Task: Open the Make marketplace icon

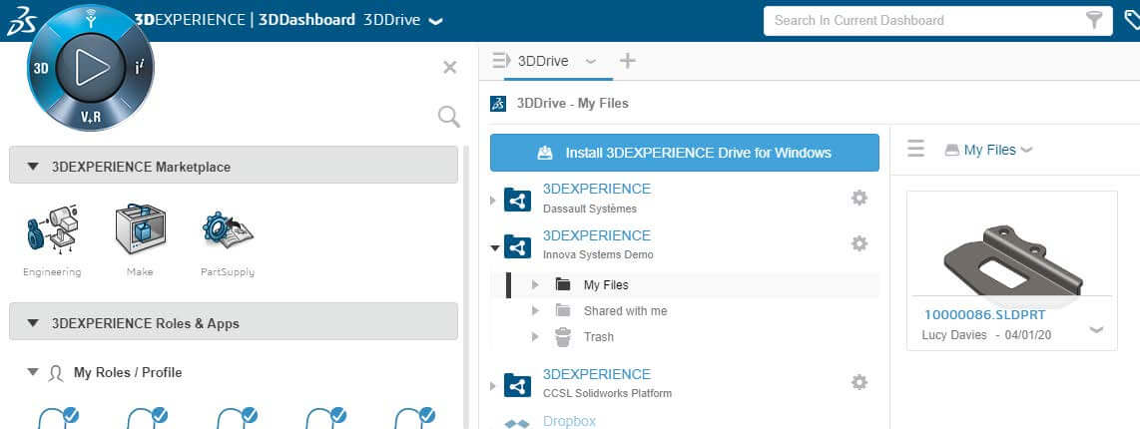Action: click(140, 229)
